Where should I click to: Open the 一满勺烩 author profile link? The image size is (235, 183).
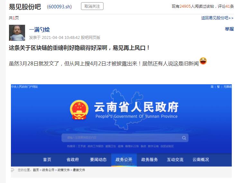39,30
